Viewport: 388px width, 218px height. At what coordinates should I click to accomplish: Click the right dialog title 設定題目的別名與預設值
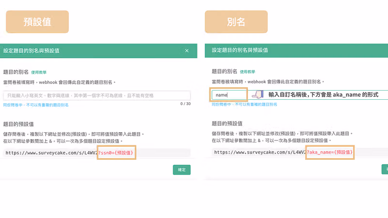(240, 50)
